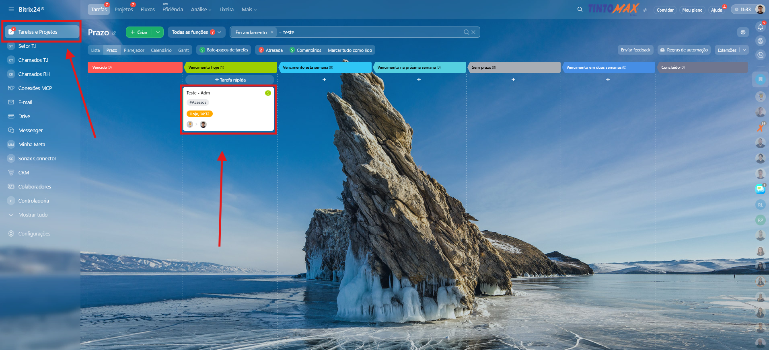Screen dimensions: 769x350
Task: Switch to the Gantt view tab
Action: (x=183, y=50)
